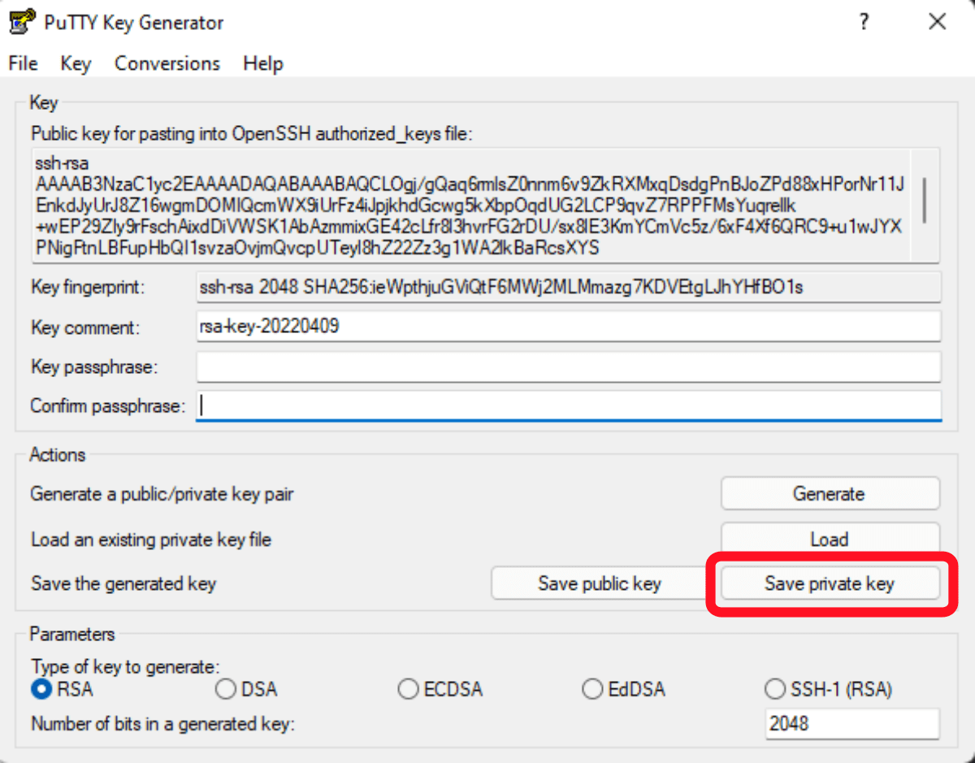Click the Help question mark icon
The height and width of the screenshot is (763, 975).
(864, 21)
